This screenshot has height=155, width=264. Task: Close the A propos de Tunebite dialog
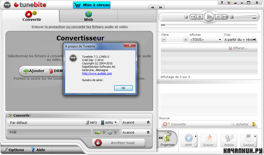[x=130, y=45]
